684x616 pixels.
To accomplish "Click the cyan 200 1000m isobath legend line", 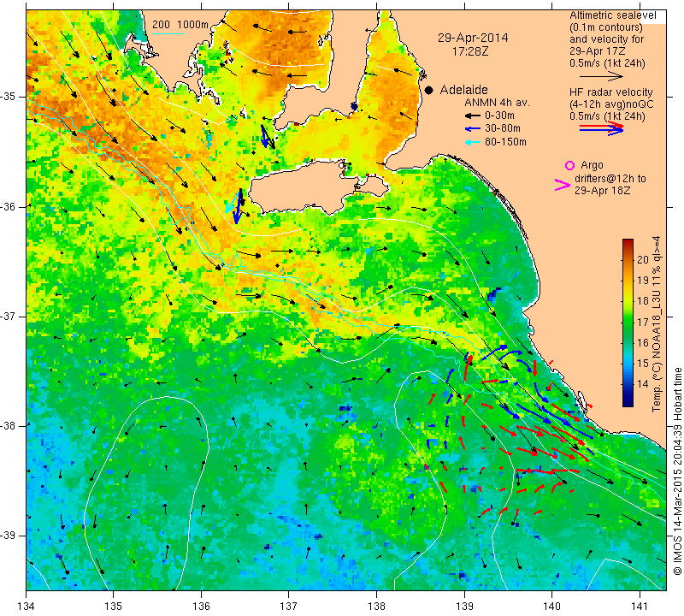I will tap(168, 33).
